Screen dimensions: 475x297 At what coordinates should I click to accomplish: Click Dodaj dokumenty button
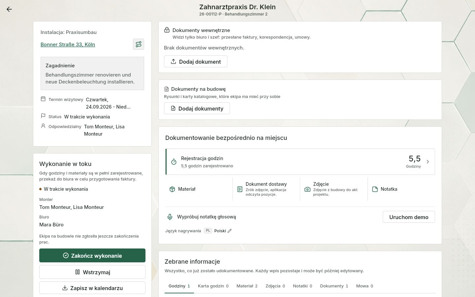click(x=197, y=108)
